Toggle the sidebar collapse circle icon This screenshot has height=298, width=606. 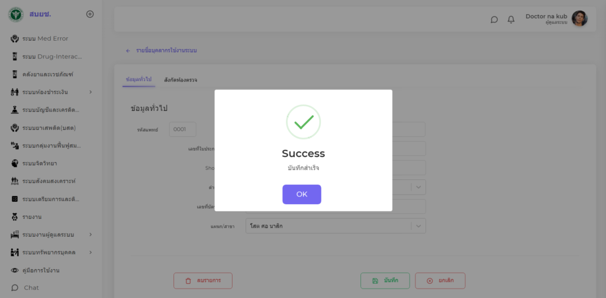tap(90, 14)
